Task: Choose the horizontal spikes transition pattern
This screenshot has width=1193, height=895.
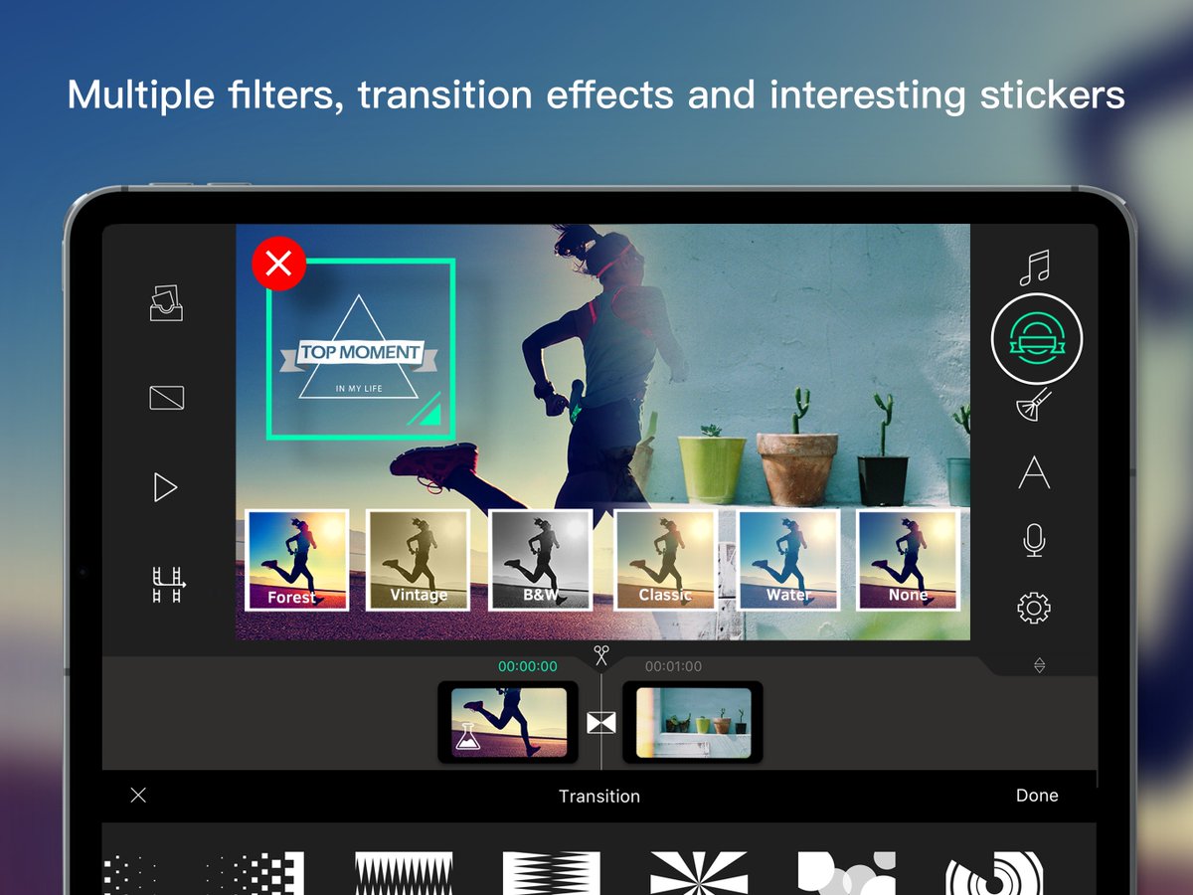Action: point(551,873)
